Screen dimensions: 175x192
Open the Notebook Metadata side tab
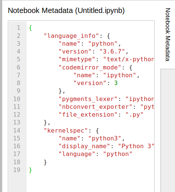click(168, 35)
